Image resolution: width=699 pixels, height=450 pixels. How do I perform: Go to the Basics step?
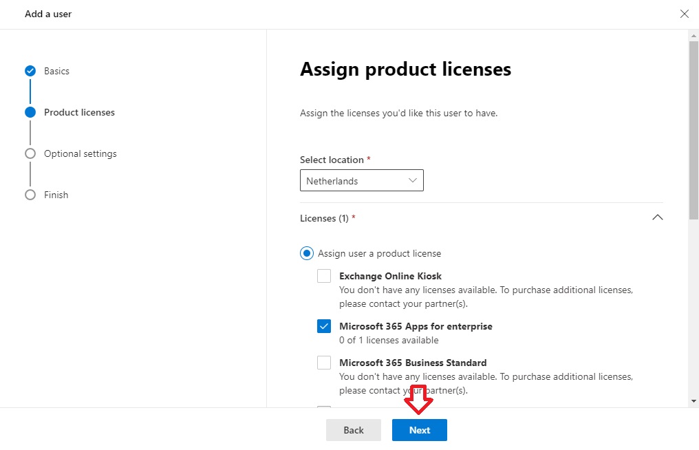56,71
